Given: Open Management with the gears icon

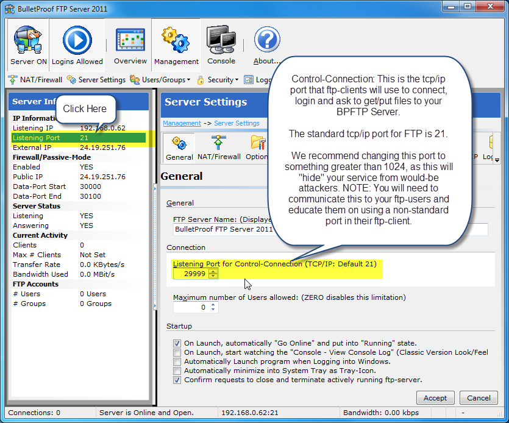Looking at the screenshot, I should point(176,40).
